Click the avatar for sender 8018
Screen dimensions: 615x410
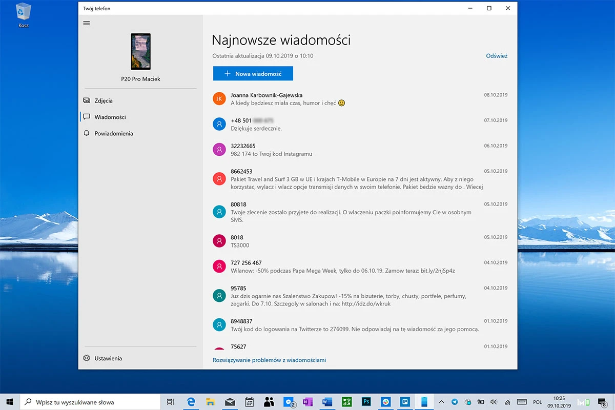click(x=219, y=241)
